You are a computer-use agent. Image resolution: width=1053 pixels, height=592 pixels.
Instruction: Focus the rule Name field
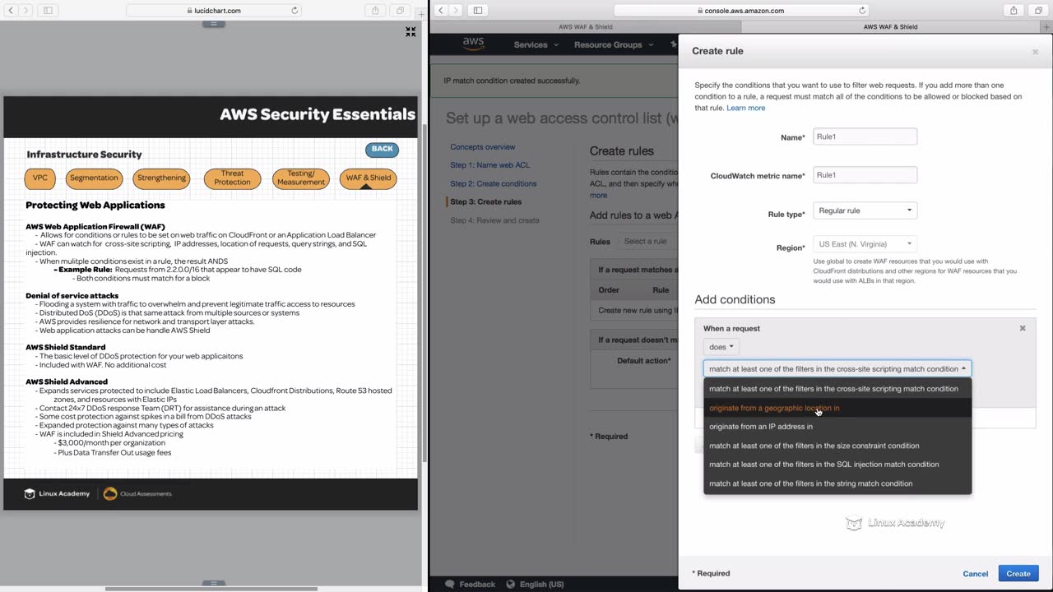pyautogui.click(x=865, y=136)
